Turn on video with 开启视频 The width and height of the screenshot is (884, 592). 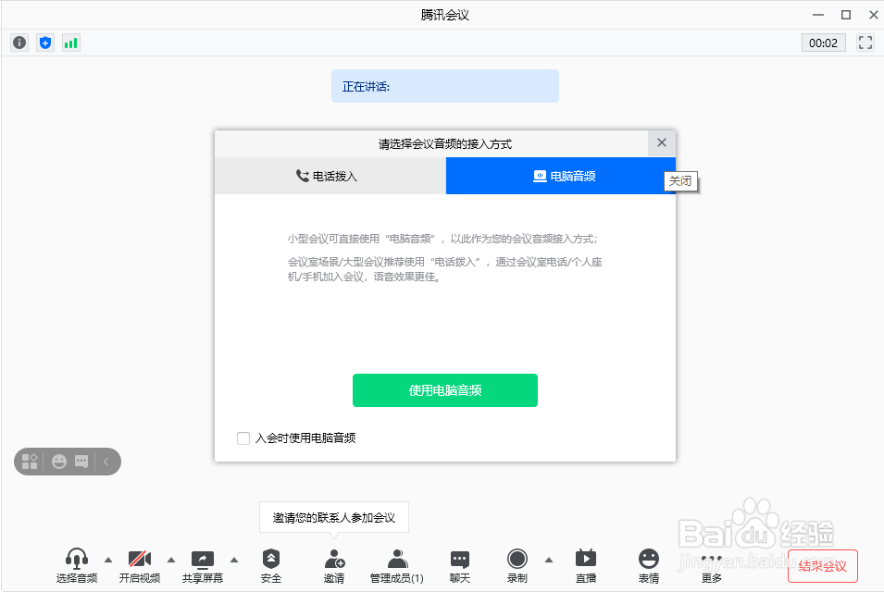[x=140, y=565]
